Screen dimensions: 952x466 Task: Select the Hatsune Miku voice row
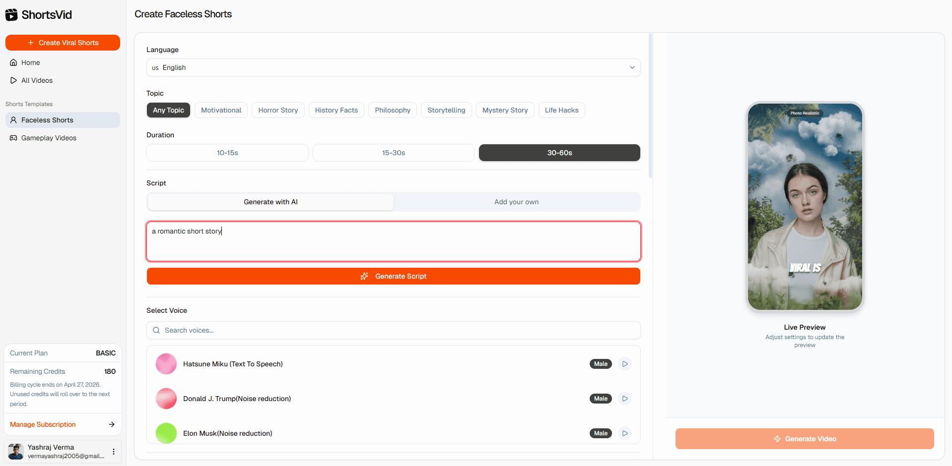tap(393, 364)
